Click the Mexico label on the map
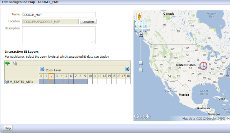The height and width of the screenshot is (133, 230). click(x=184, y=95)
